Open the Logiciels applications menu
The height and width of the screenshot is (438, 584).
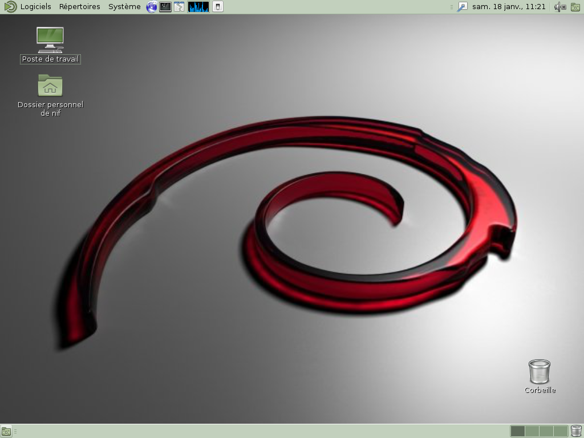coord(35,7)
